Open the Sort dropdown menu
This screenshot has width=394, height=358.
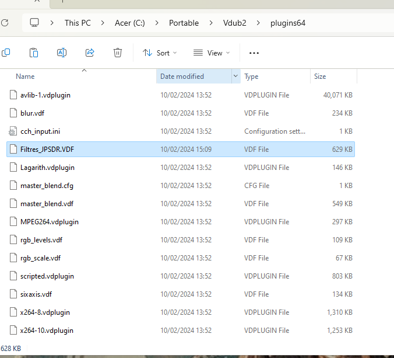click(160, 53)
